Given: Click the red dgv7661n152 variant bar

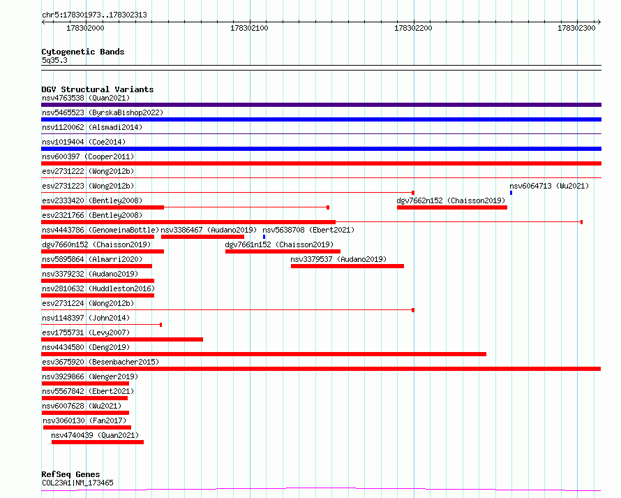Looking at the screenshot, I should pos(283,251).
